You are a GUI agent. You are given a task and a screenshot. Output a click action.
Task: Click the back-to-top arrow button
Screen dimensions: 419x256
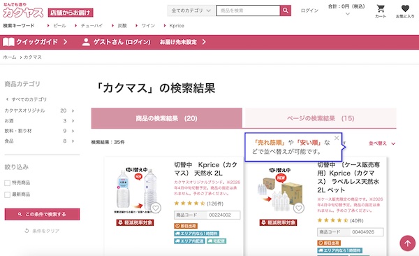408,243
